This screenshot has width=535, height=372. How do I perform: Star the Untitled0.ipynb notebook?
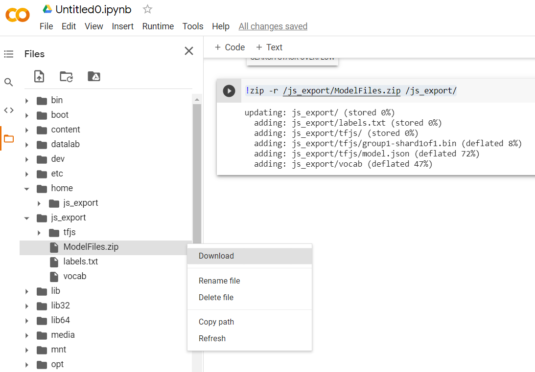pos(147,9)
